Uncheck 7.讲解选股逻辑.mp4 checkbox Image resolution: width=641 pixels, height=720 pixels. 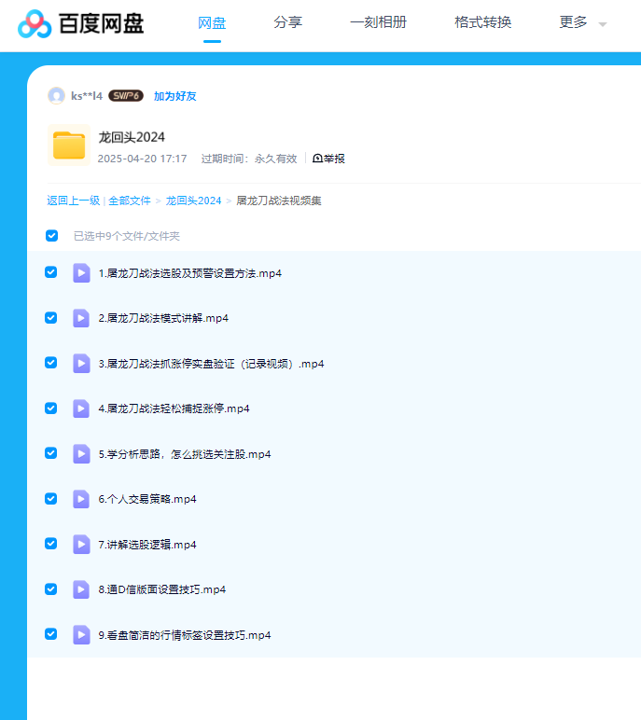point(51,544)
